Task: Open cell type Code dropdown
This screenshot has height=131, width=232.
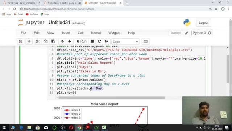Action: coord(125,41)
